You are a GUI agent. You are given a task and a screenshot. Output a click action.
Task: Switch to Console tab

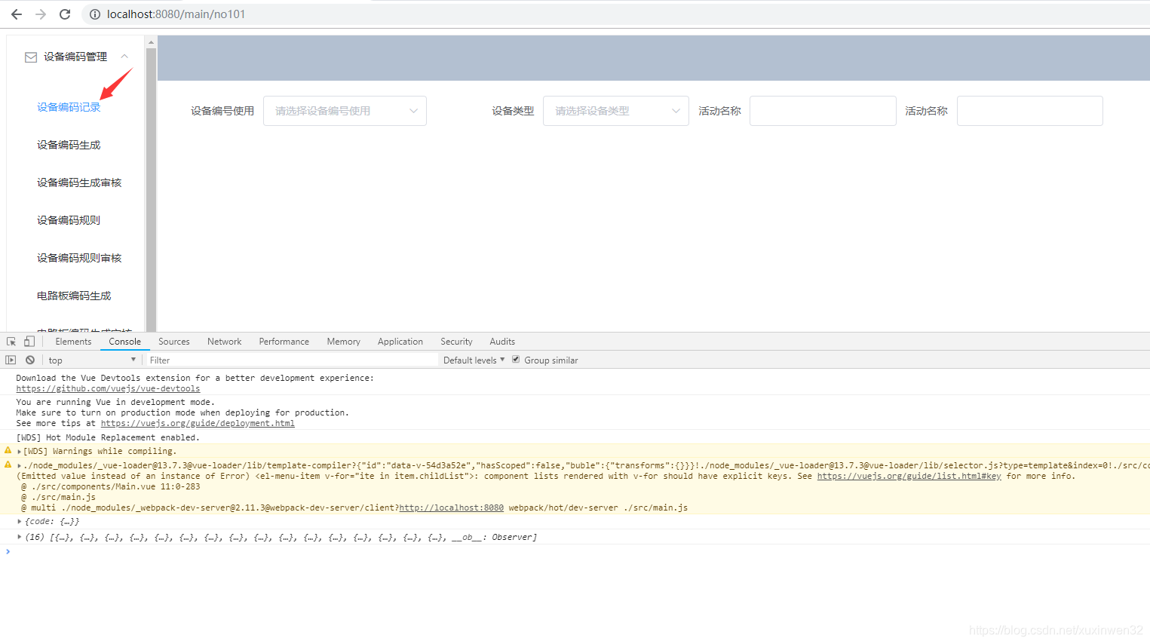click(x=124, y=342)
